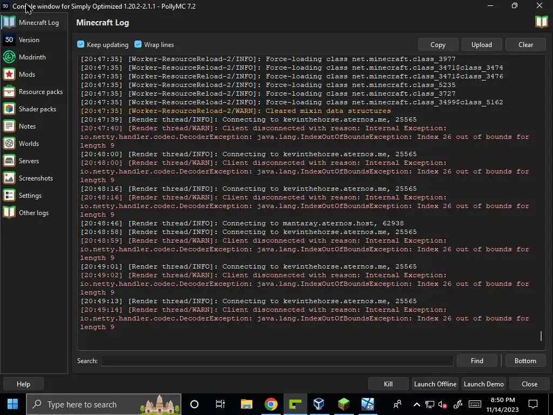
Task: Open the taskbar clock showing 8:50 PM
Action: coord(502,404)
